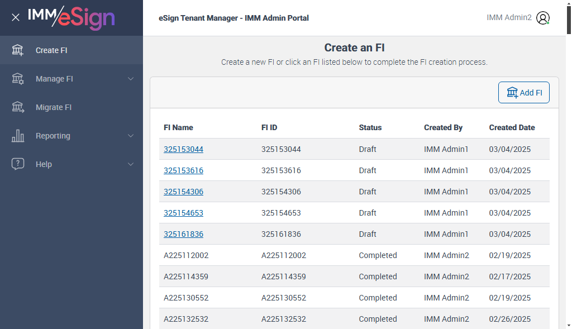Expand the Manage FI chevron
This screenshot has height=329, width=572.
click(131, 79)
